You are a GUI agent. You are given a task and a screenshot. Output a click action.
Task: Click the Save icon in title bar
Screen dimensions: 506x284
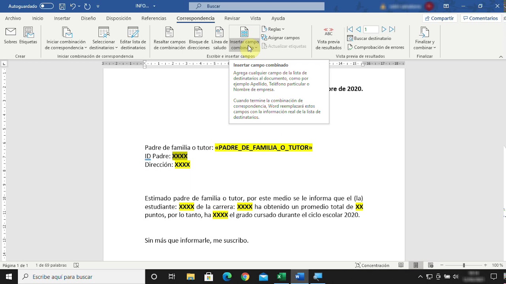click(x=62, y=6)
